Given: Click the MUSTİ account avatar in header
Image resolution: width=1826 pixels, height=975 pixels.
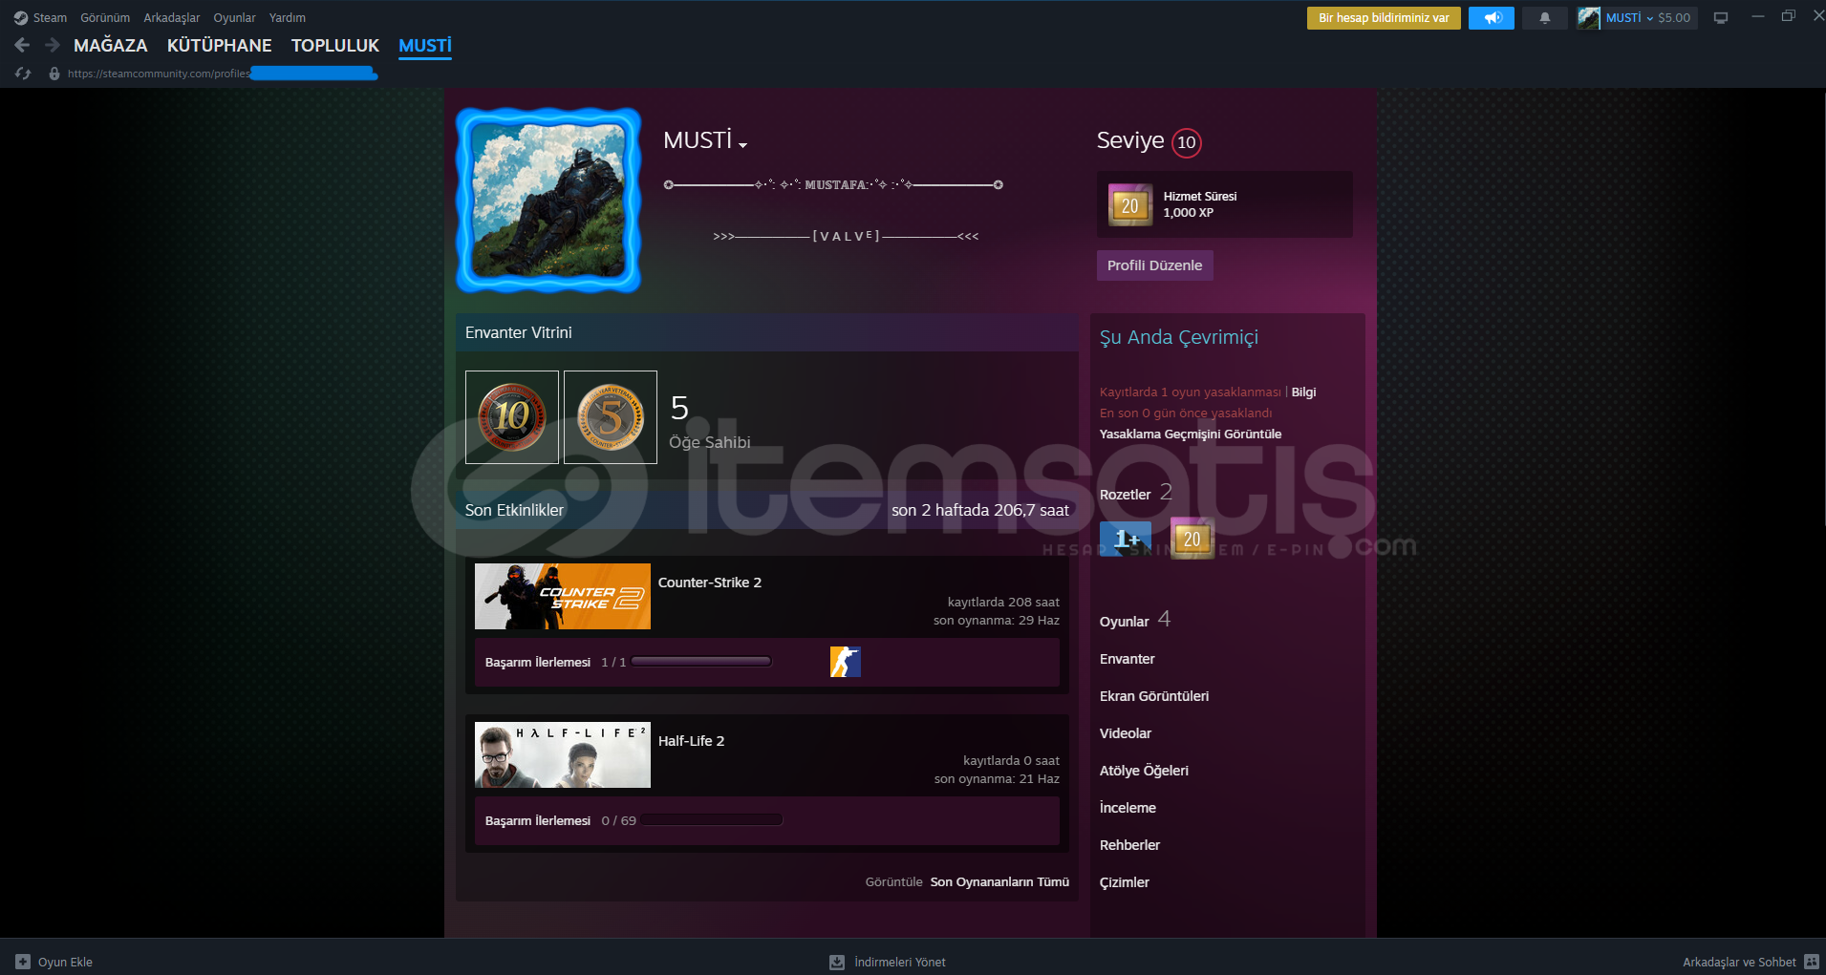Looking at the screenshot, I should [1588, 18].
